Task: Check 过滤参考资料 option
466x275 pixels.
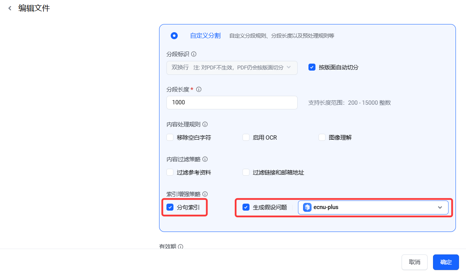Action: coord(170,172)
